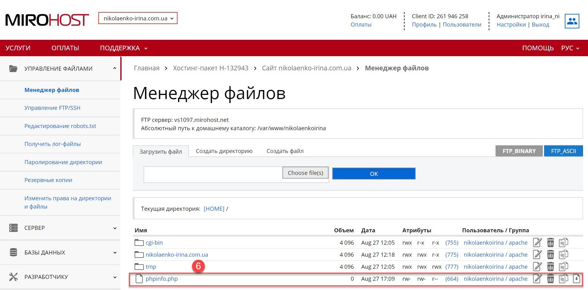The image size is (588, 290).
Task: Open Менеджер файлов in the sidebar
Action: coord(52,90)
